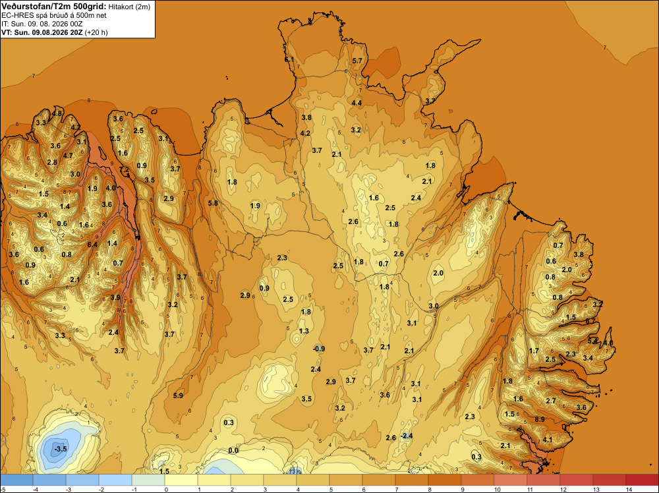Image resolution: width=659 pixels, height=493 pixels.
Task: Click the 6.1 value on the coast
Action: pos(289,60)
